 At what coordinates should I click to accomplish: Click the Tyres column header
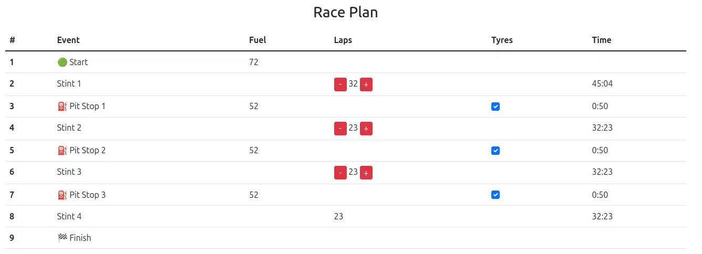(502, 40)
